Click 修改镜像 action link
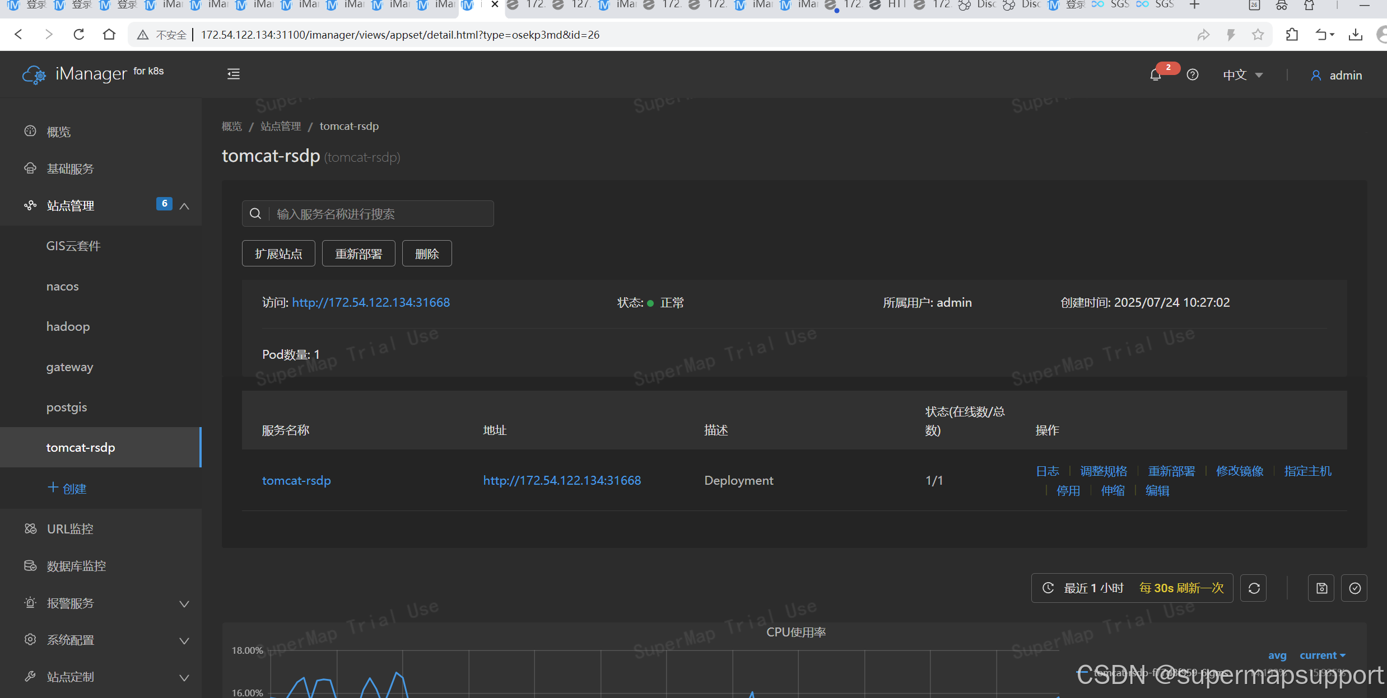The image size is (1387, 698). coord(1240,471)
